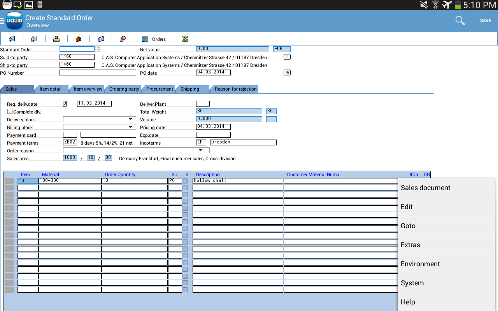This screenshot has height=311, width=498.
Task: Open value list beside Standard Order field
Action: [x=98, y=49]
